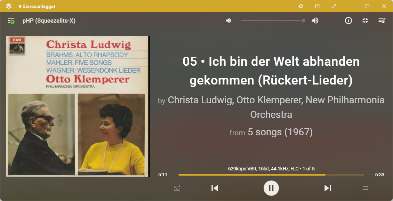Image resolution: width=393 pixels, height=201 pixels.
Task: Open in external window icon
Action: [317, 6]
